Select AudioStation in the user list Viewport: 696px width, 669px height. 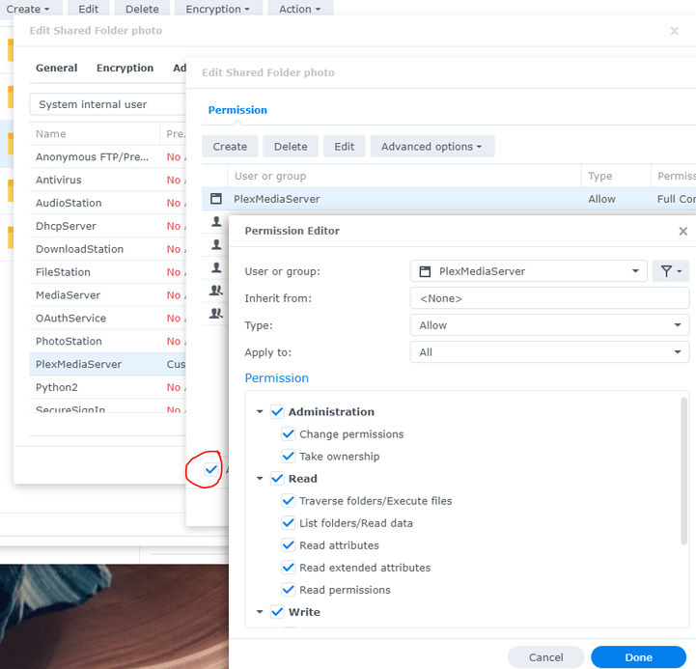107,203
